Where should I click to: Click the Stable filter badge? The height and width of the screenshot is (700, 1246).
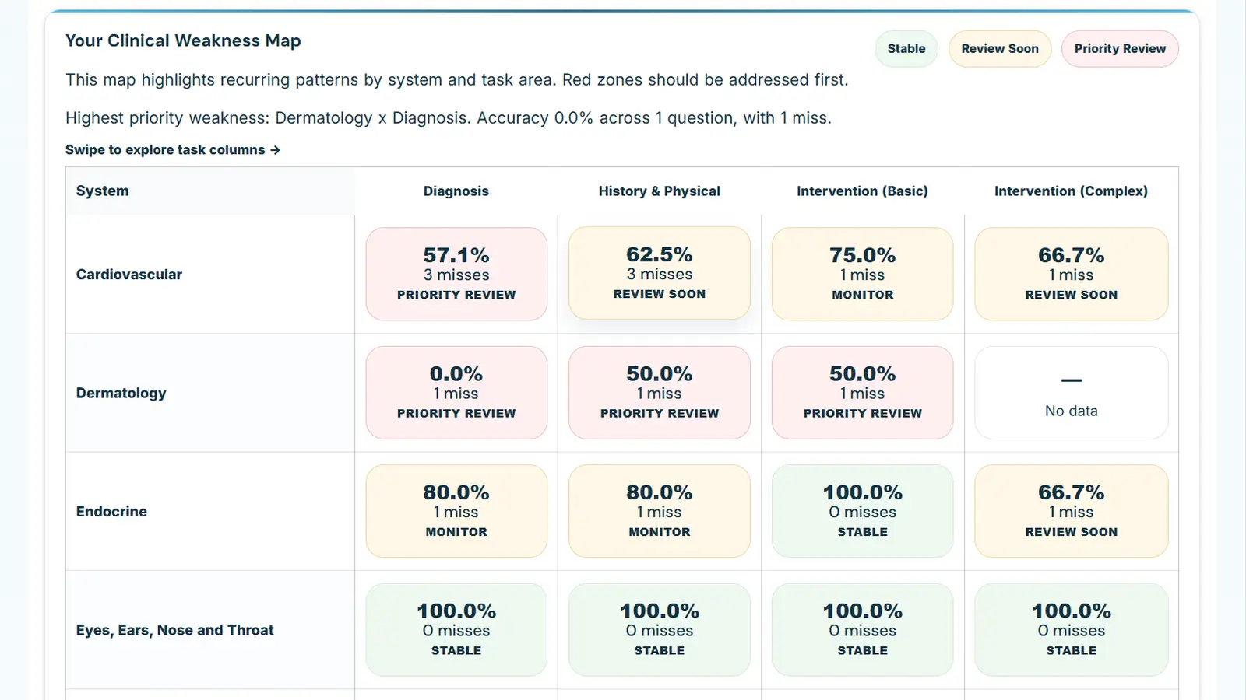pos(906,48)
